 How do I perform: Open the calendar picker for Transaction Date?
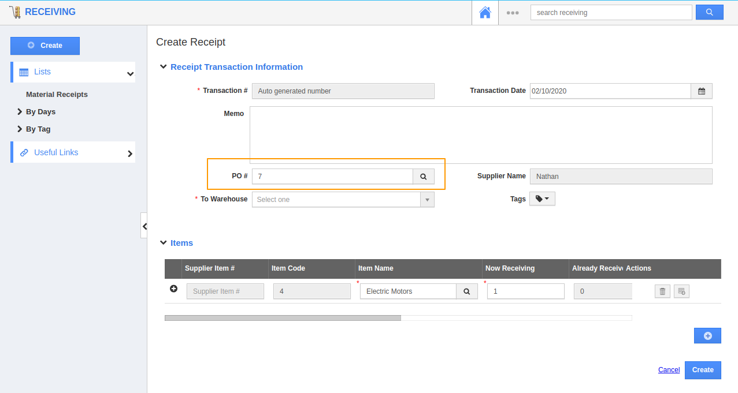701,91
